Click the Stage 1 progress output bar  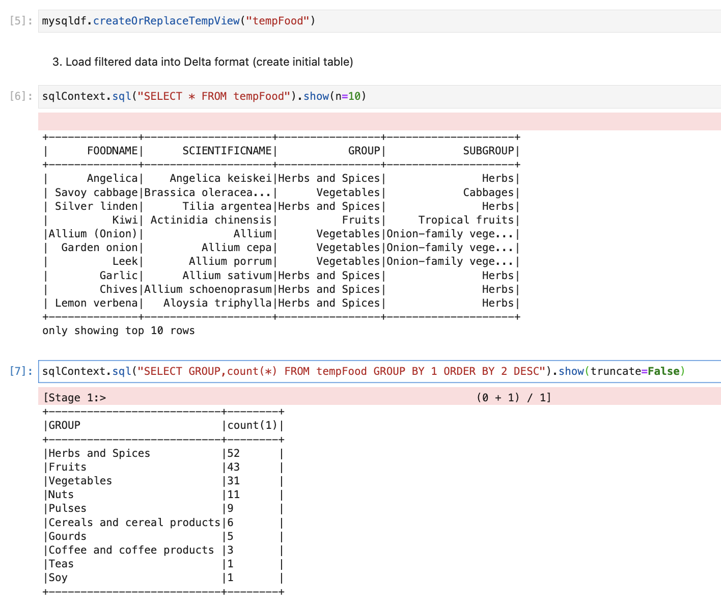click(x=379, y=397)
